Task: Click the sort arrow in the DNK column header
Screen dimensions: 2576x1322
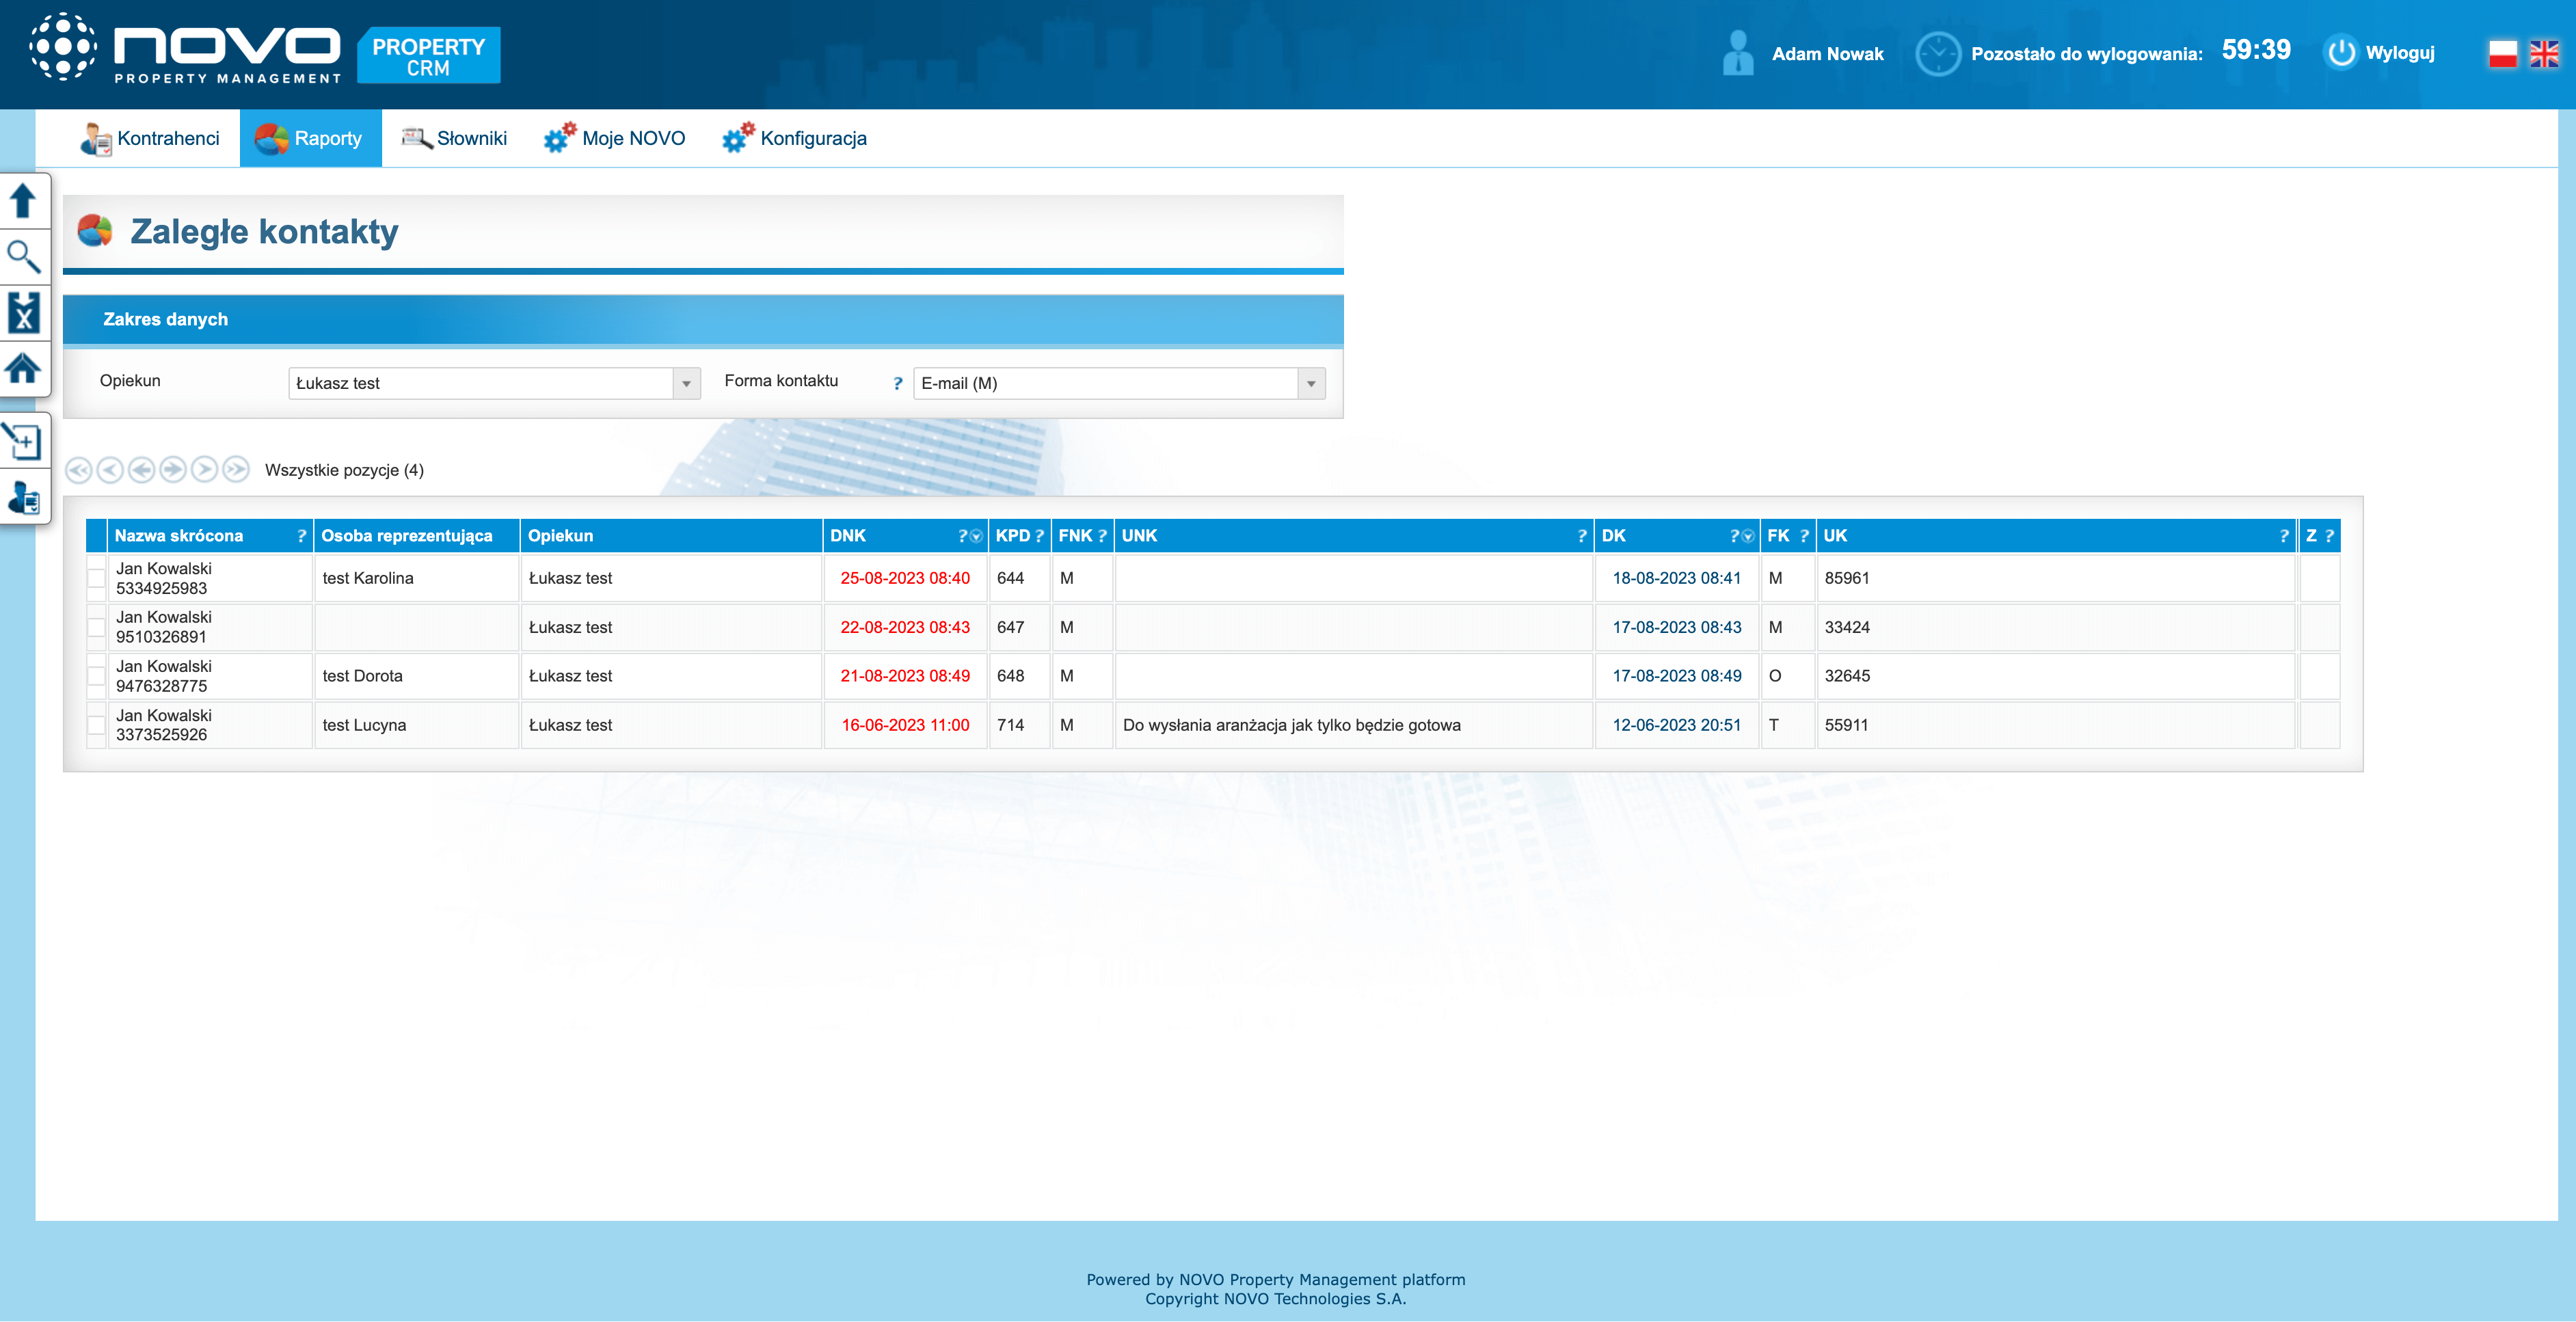Action: coord(976,537)
